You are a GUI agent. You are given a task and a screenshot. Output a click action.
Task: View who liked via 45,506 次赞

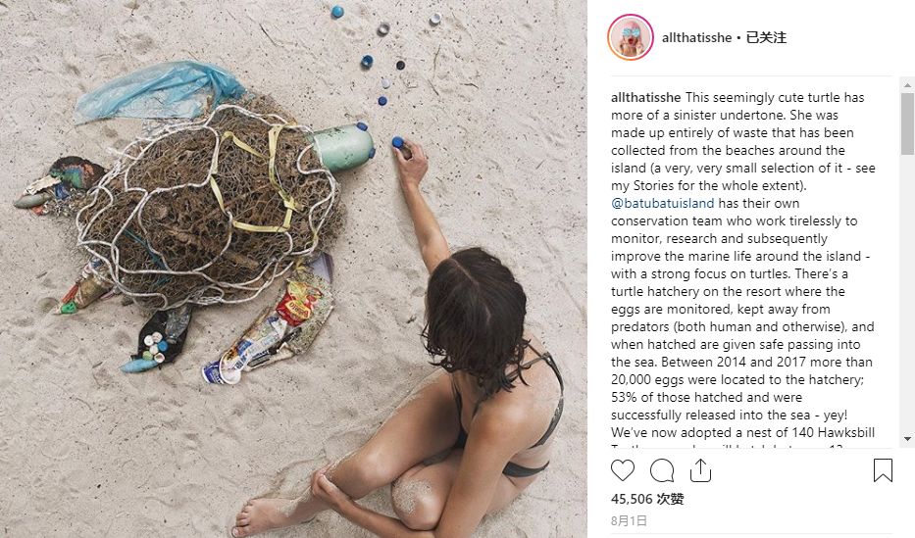click(x=647, y=499)
